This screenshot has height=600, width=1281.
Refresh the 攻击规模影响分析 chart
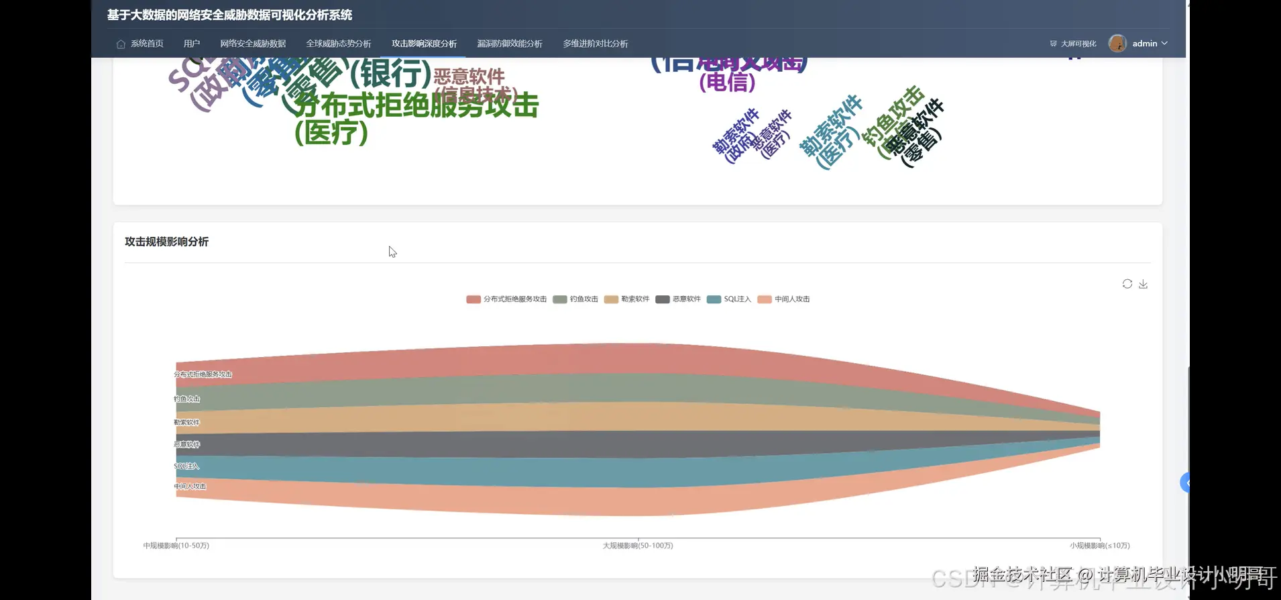[x=1127, y=284]
